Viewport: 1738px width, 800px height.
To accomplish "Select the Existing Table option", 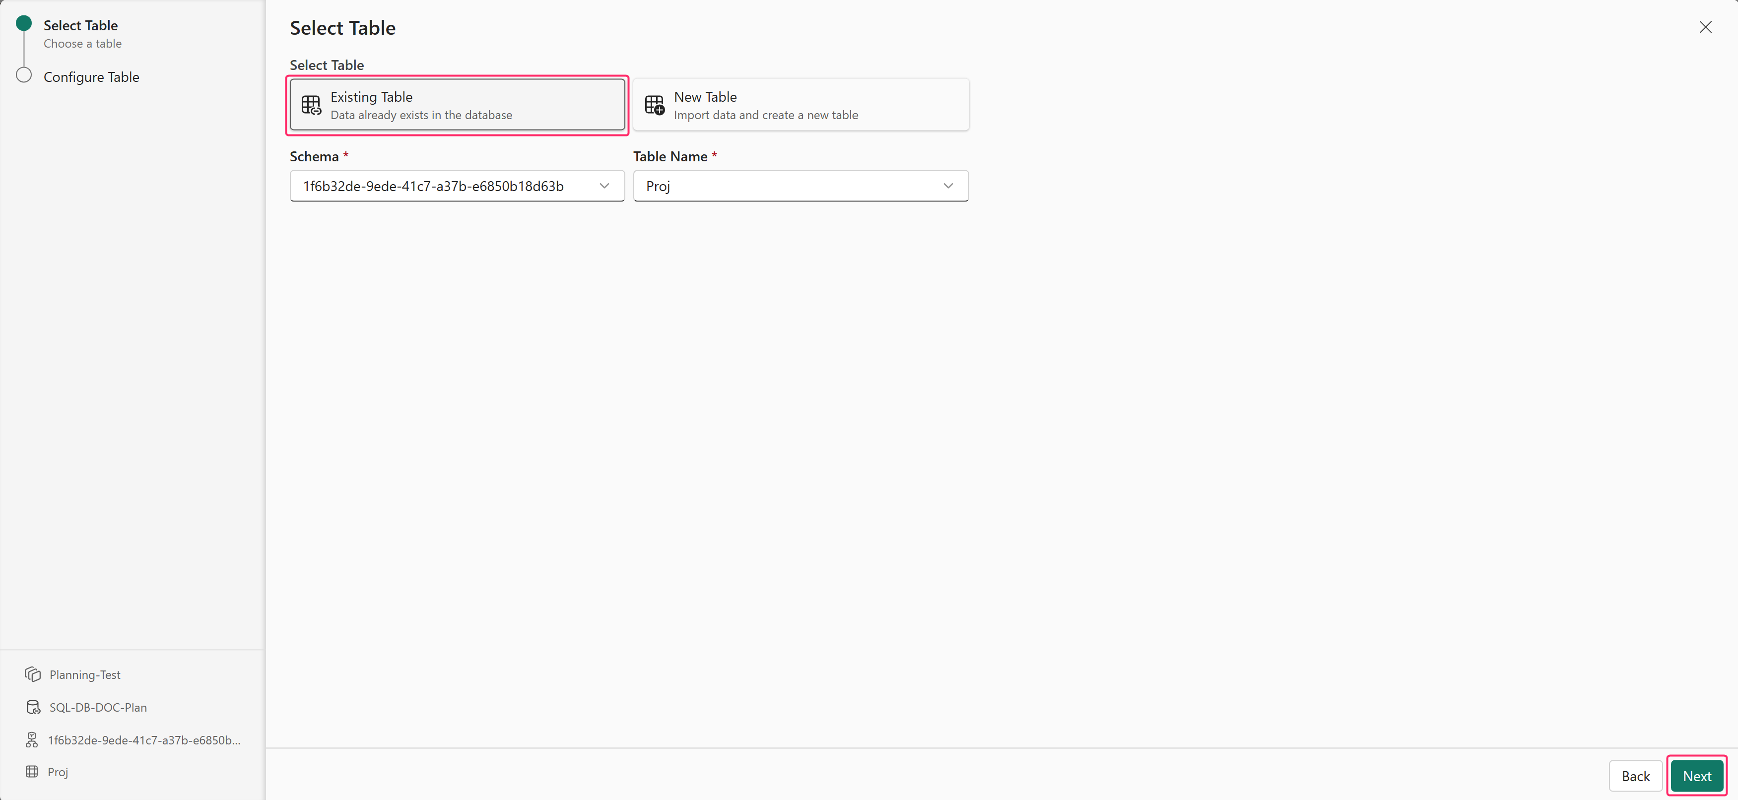I will pyautogui.click(x=457, y=105).
